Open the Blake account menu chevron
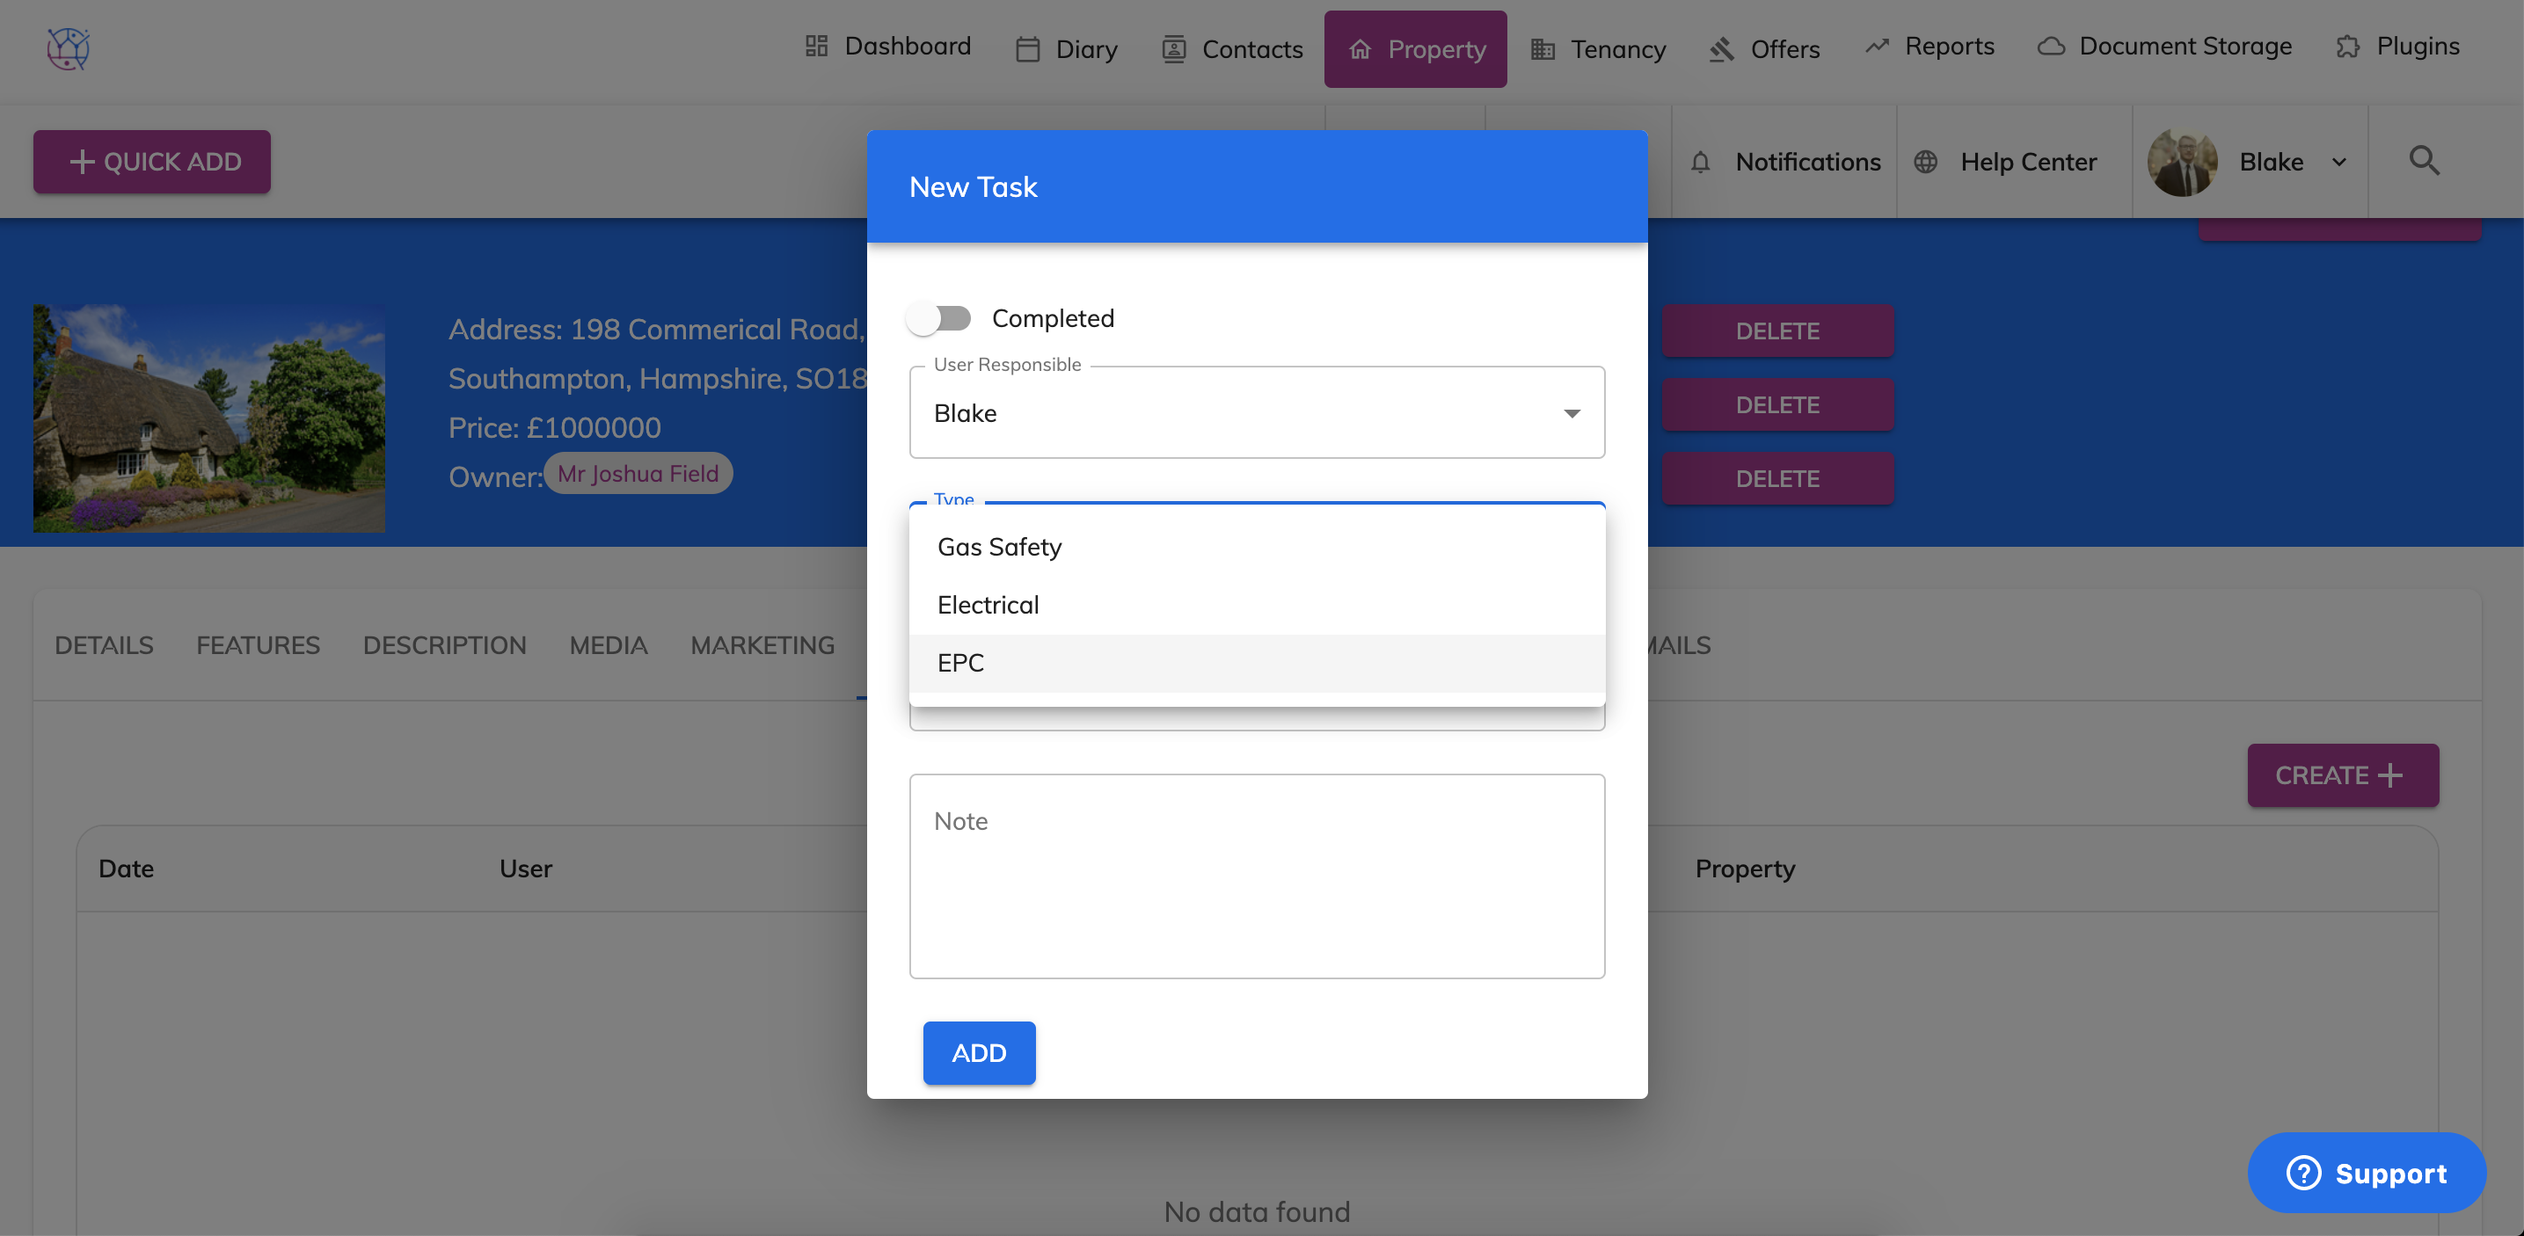2524x1236 pixels. 2338,162
